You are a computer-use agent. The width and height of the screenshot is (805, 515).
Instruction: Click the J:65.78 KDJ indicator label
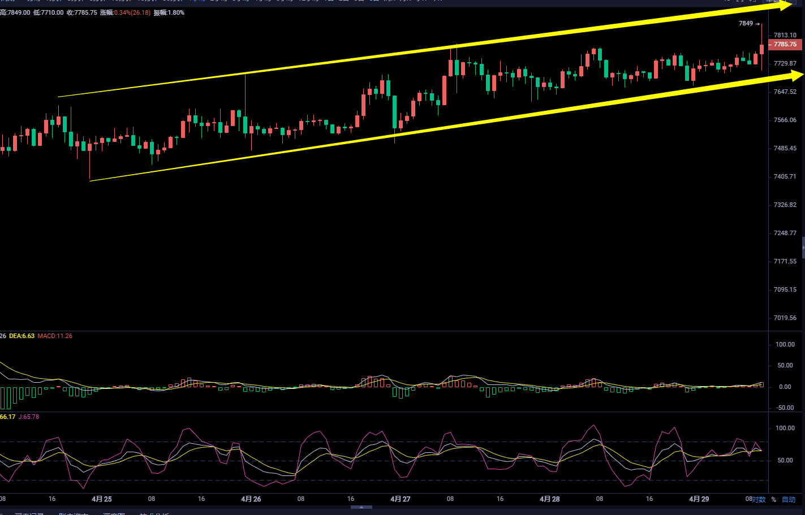29,417
